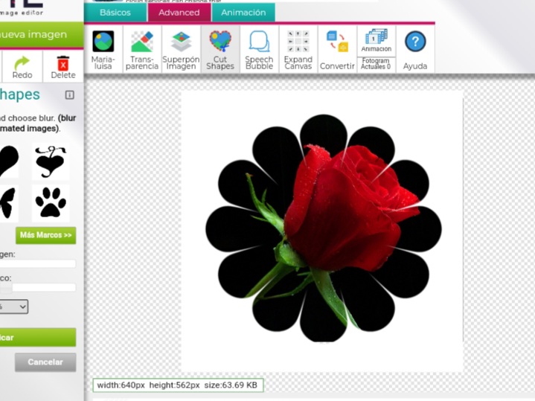Choose the ornate heart shape
The width and height of the screenshot is (535, 401).
click(51, 161)
